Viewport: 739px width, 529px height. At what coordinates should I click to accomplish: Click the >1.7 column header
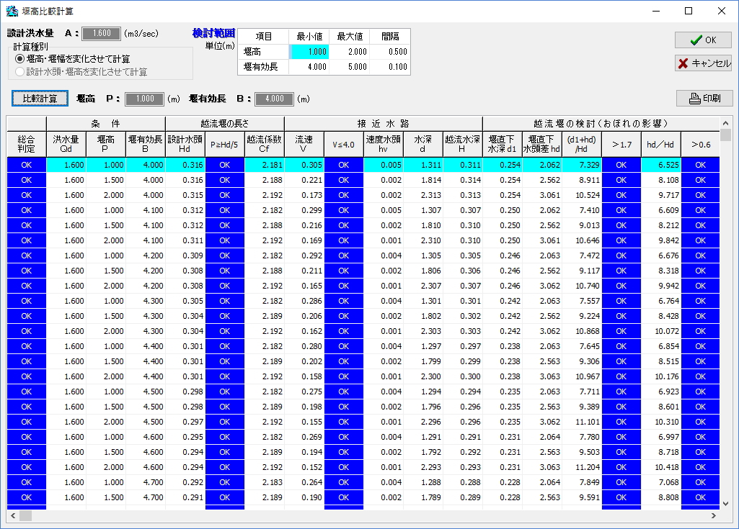click(x=621, y=144)
